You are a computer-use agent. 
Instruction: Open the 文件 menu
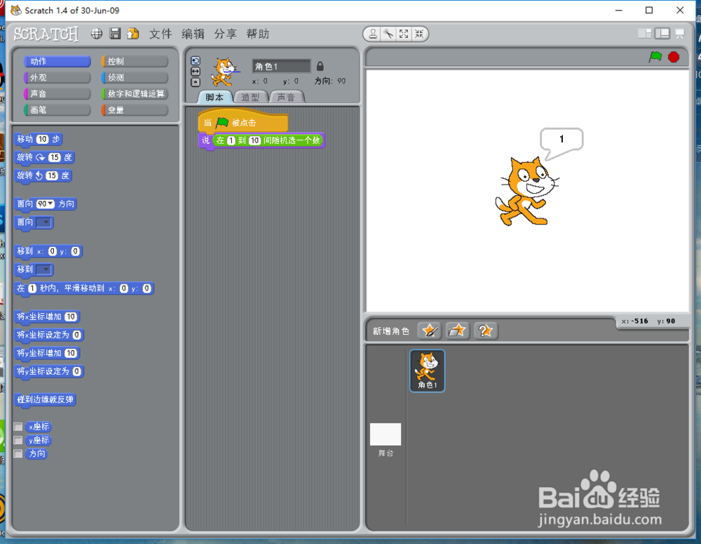point(160,33)
